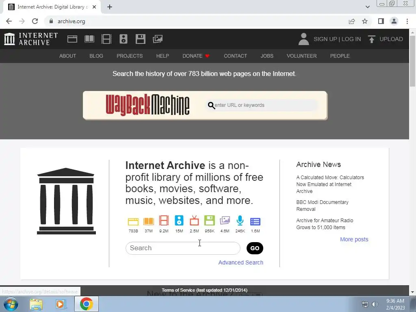Open Windows Explorer from taskbar
This screenshot has height=312, width=416.
[36, 304]
